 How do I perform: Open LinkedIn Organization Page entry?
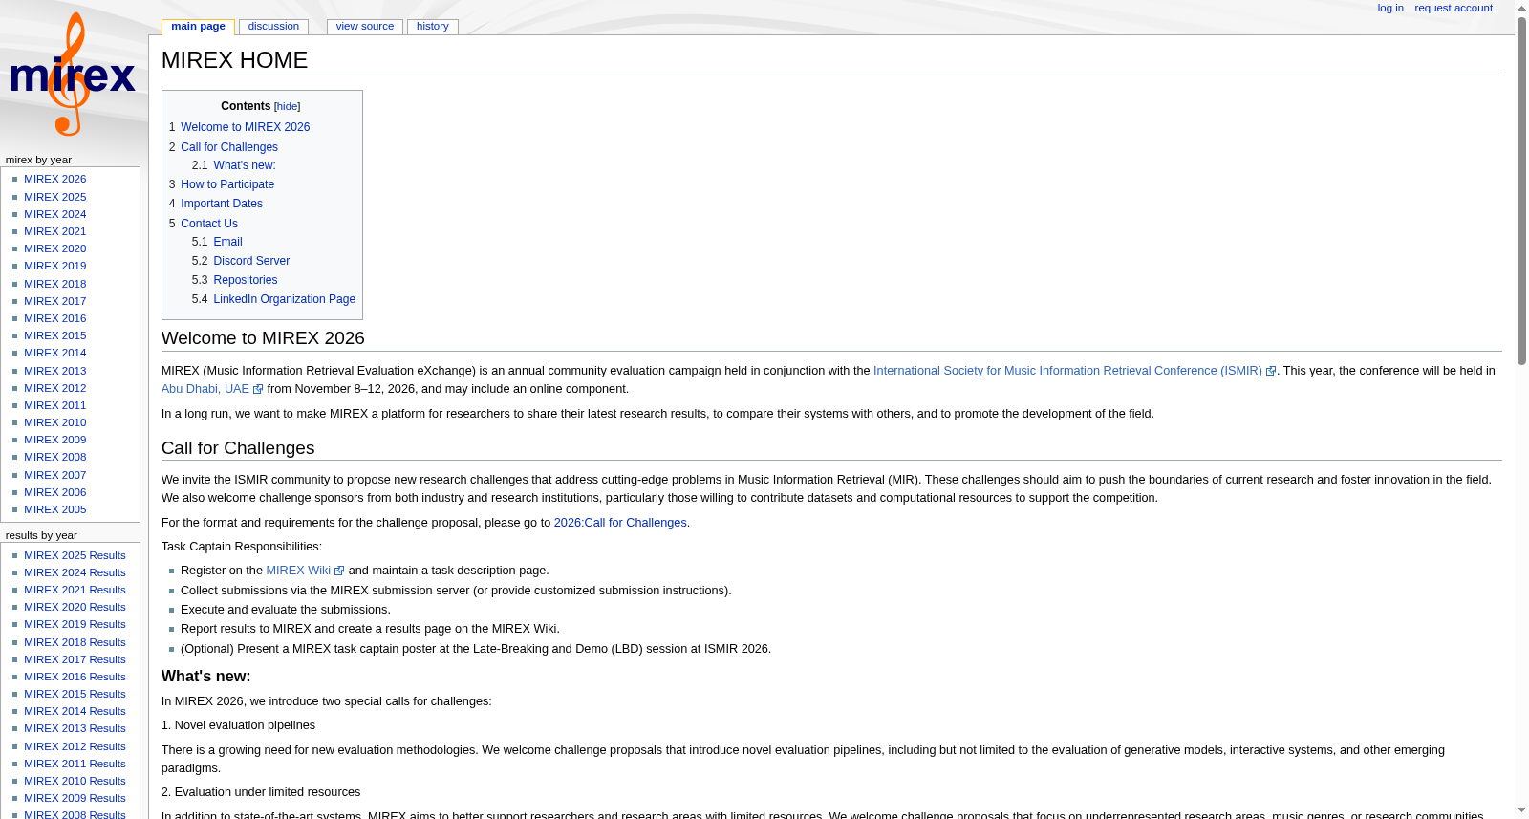pos(284,299)
